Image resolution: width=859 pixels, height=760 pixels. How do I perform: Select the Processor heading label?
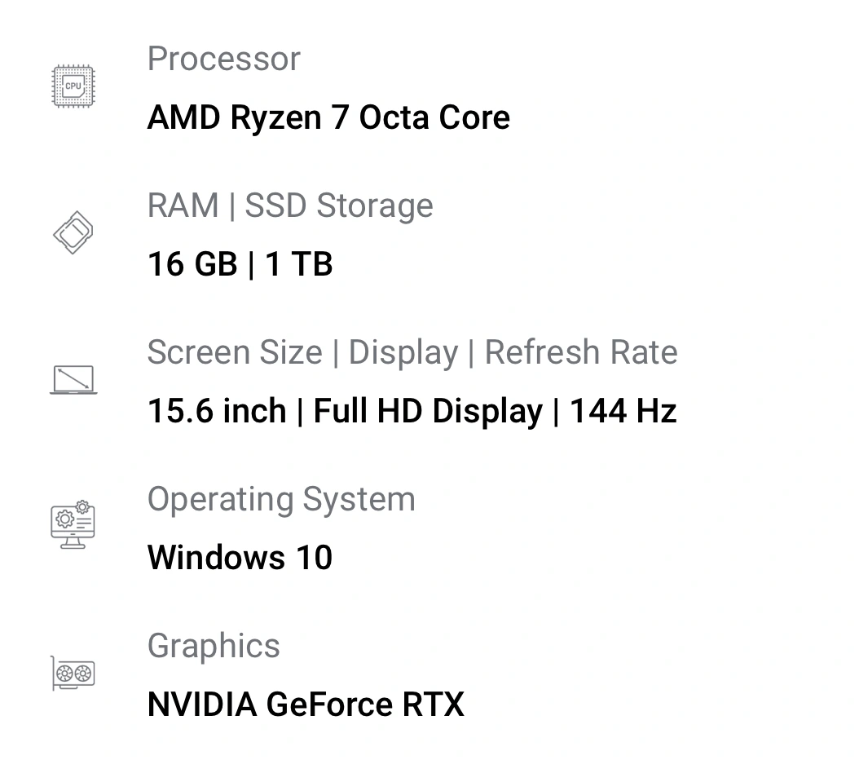tap(224, 58)
